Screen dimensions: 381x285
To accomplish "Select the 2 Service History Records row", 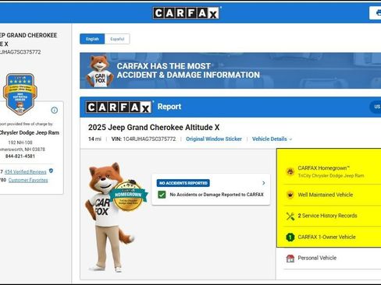I will click(x=332, y=216).
